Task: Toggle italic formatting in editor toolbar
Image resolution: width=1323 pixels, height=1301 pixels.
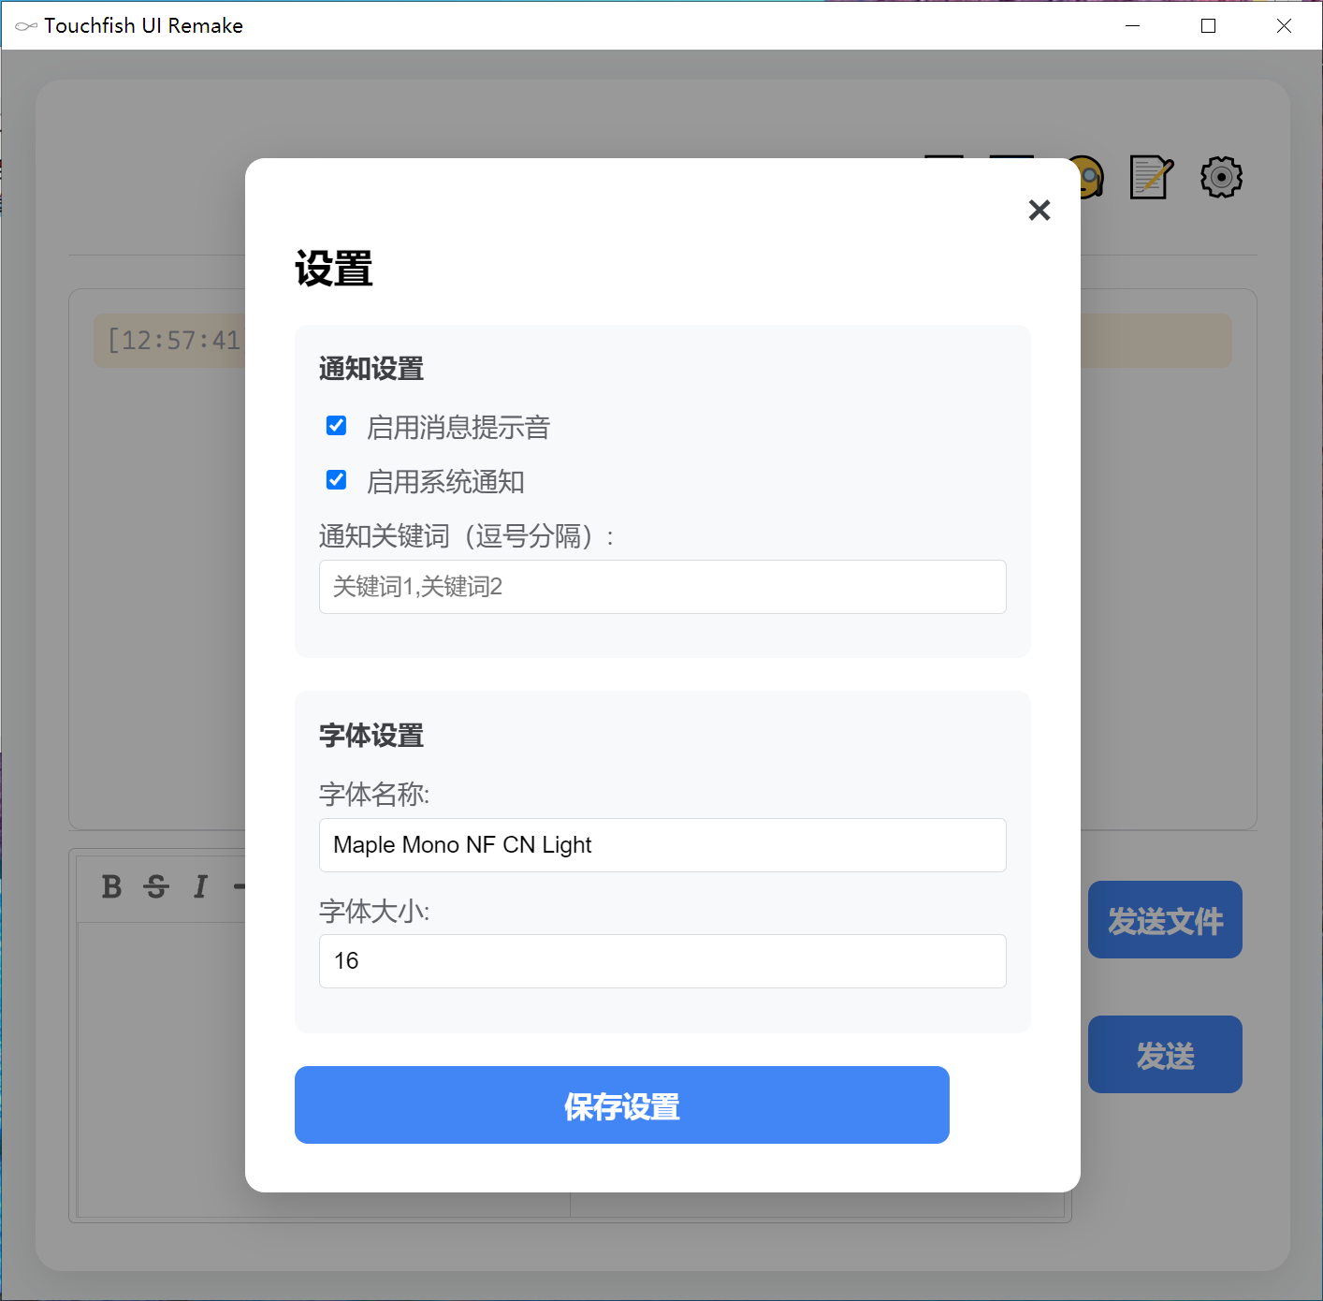Action: 200,886
